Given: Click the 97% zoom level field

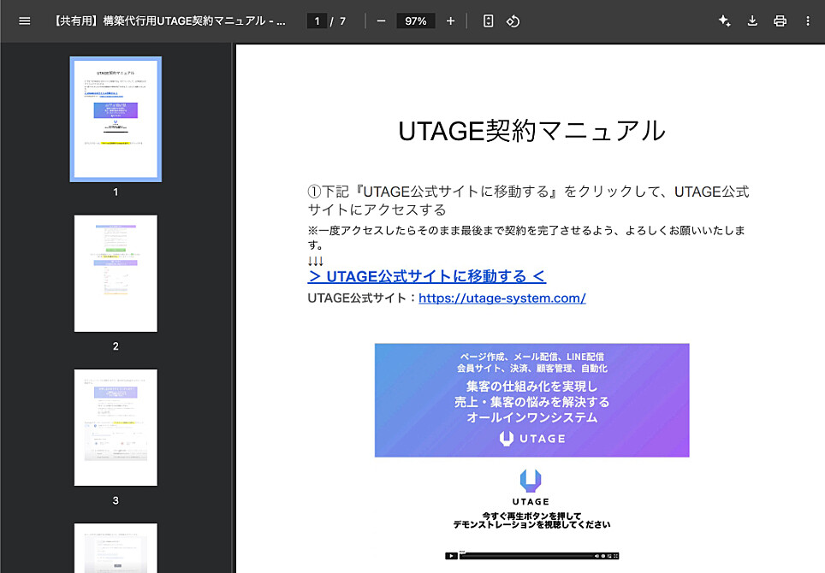Looking at the screenshot, I should [416, 21].
